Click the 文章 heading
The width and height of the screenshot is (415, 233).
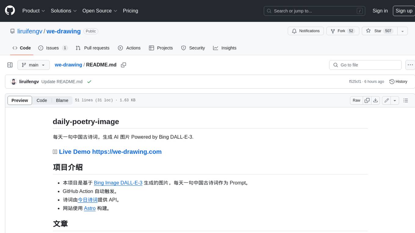click(x=60, y=224)
